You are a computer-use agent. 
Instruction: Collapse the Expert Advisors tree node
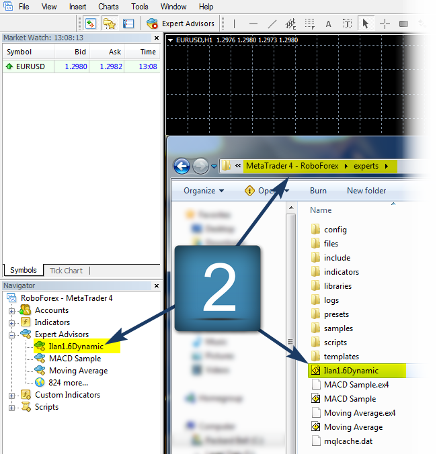point(11,334)
